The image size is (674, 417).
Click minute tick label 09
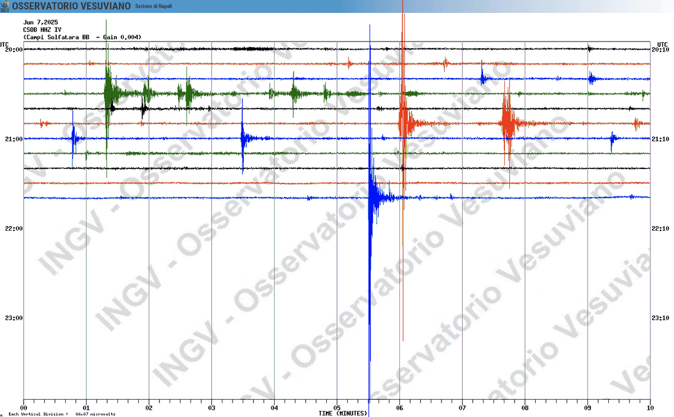pyautogui.click(x=588, y=408)
